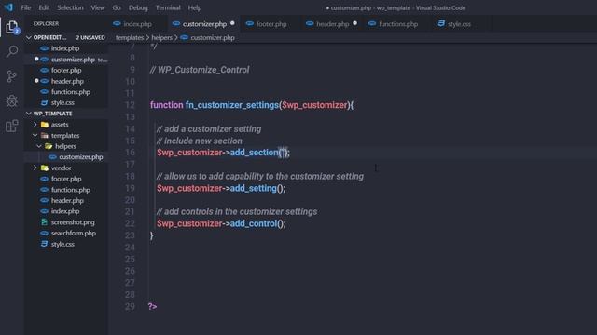Screen dimensions: 597x335
Task: Switch to the index.php editor tab
Action: pos(137,24)
